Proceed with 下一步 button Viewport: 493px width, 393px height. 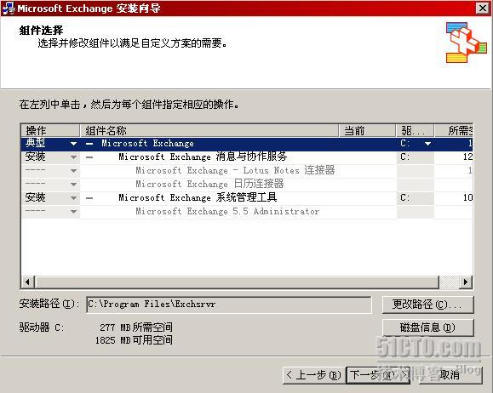(378, 375)
